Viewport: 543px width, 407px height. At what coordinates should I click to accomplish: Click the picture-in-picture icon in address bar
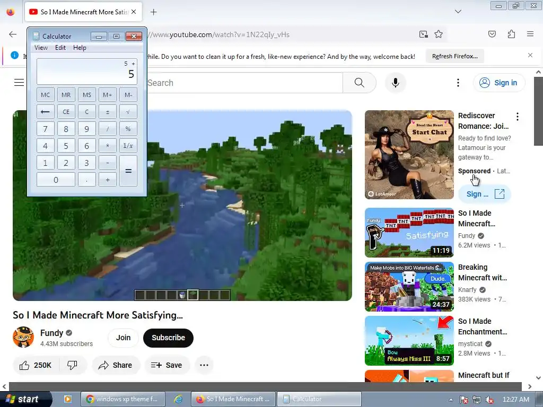coord(423,34)
